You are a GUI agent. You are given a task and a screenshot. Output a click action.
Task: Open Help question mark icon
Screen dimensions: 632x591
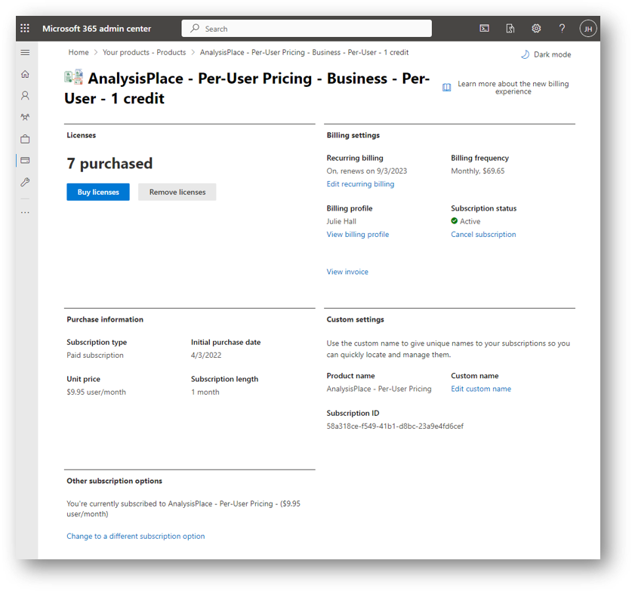coord(562,29)
